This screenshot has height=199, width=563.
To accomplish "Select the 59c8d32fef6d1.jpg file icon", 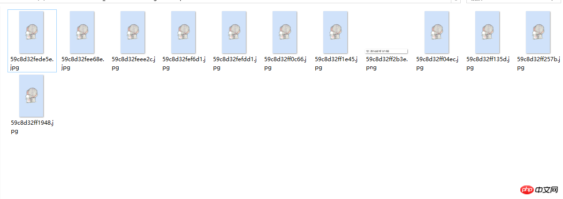I will coord(183,32).
